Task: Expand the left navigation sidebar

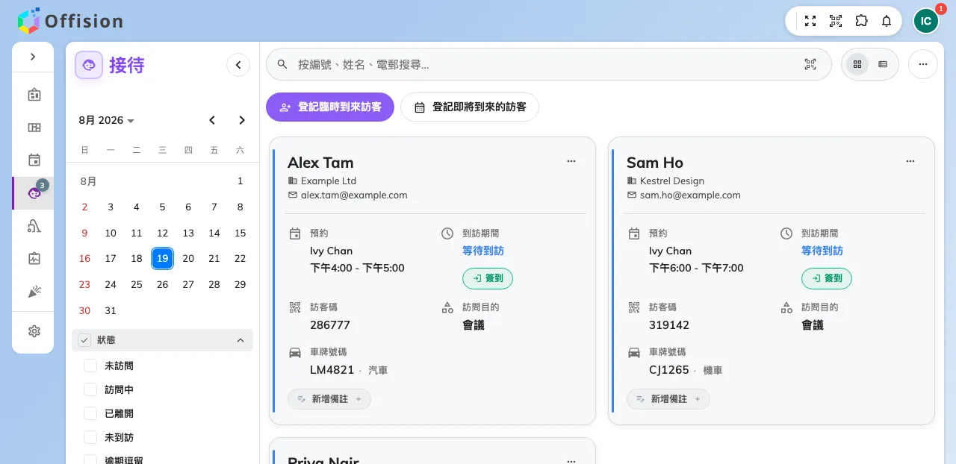Action: tap(33, 57)
